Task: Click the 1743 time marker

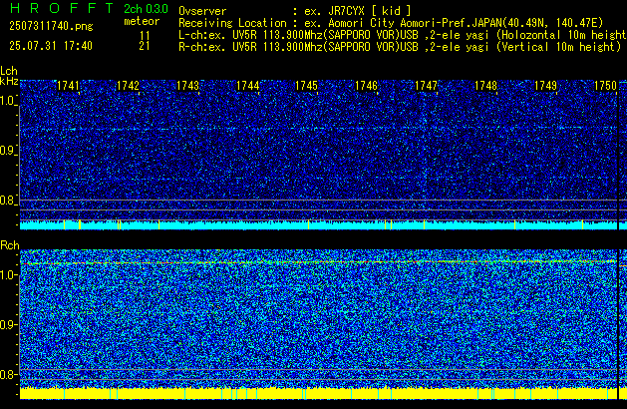Action: (x=187, y=86)
